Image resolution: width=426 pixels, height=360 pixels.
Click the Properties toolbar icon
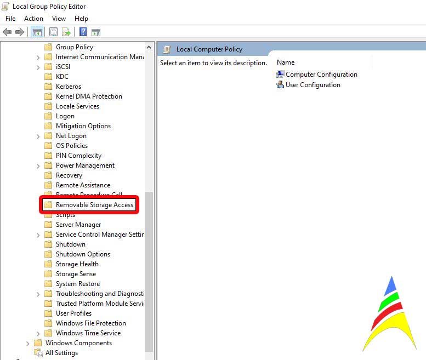click(54, 32)
